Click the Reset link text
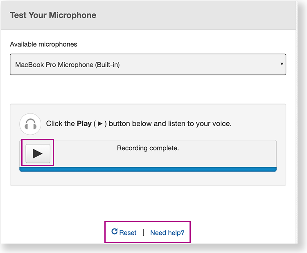This screenshot has height=253, width=307. coord(128,233)
